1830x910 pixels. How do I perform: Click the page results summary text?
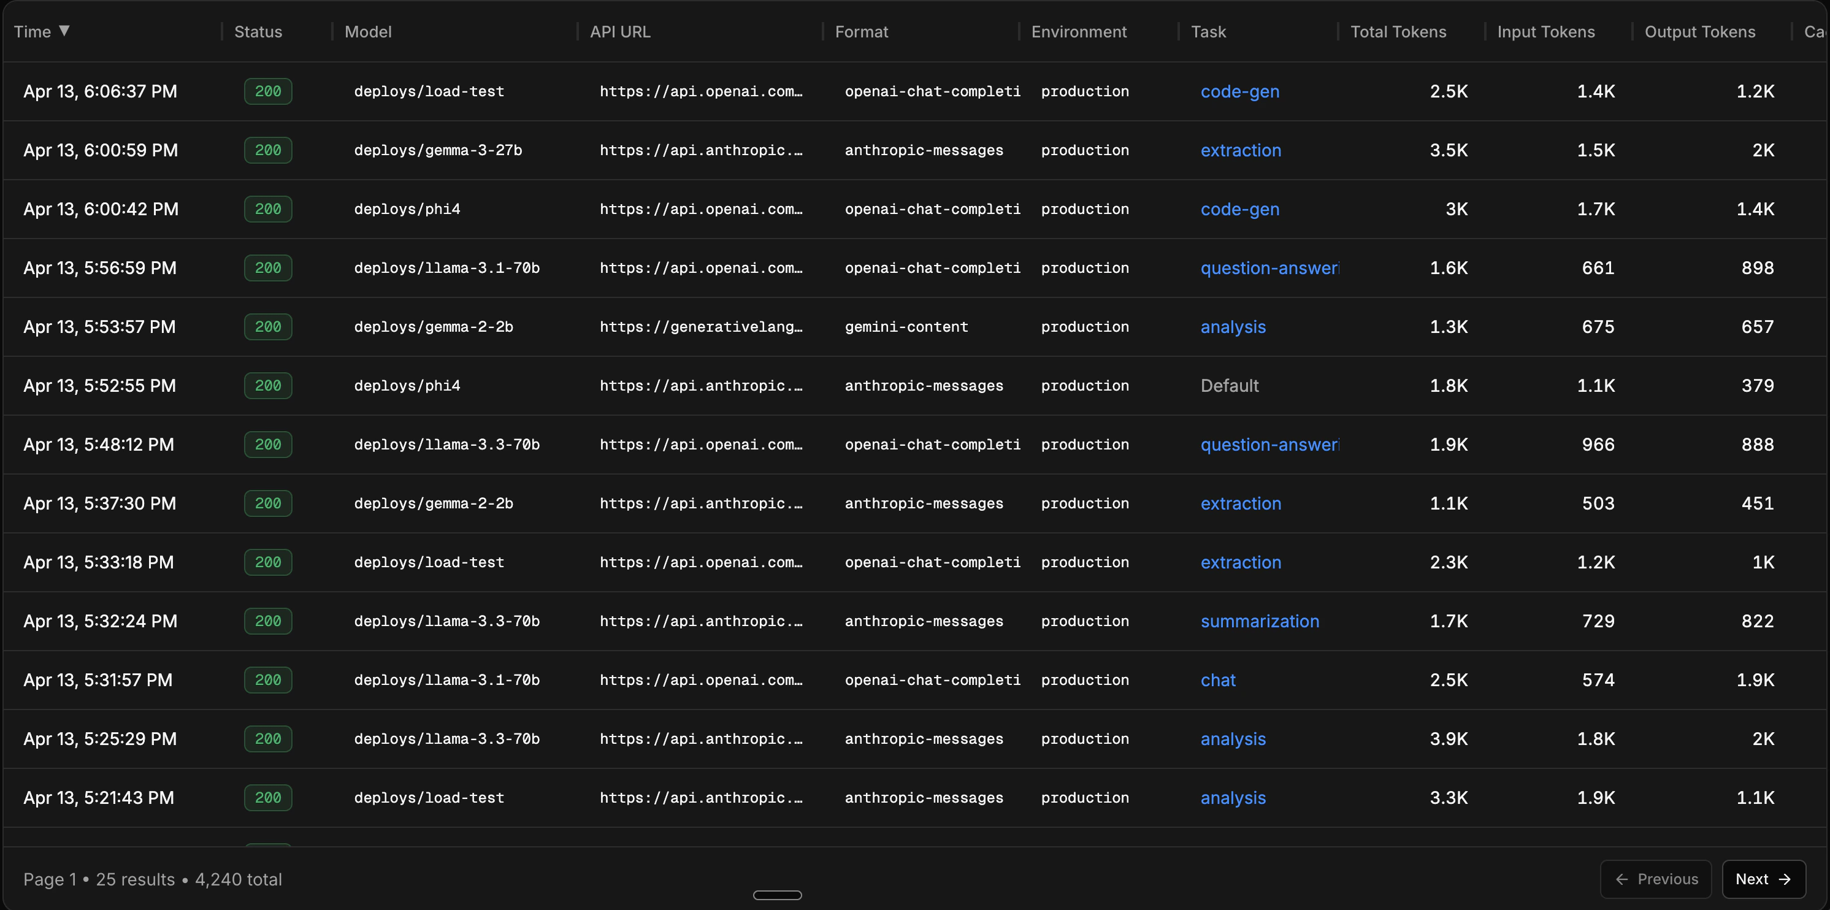153,879
